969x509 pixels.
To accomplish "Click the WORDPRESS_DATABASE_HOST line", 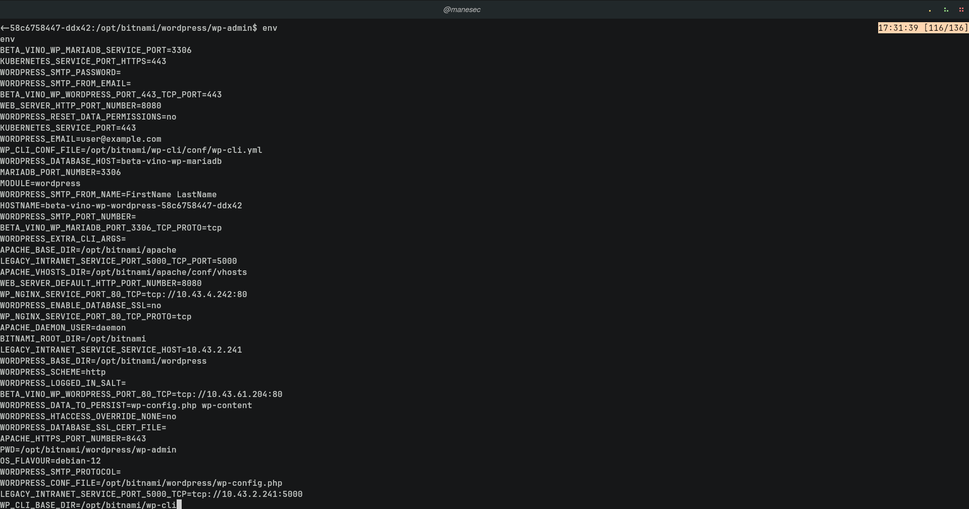I will click(111, 161).
